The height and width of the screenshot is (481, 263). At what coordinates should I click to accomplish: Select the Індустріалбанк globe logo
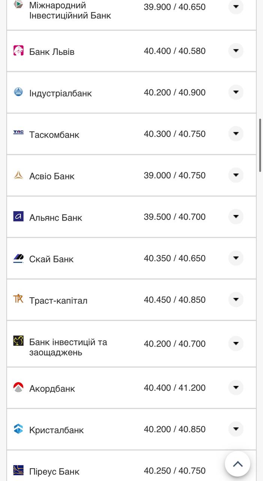coord(18,92)
